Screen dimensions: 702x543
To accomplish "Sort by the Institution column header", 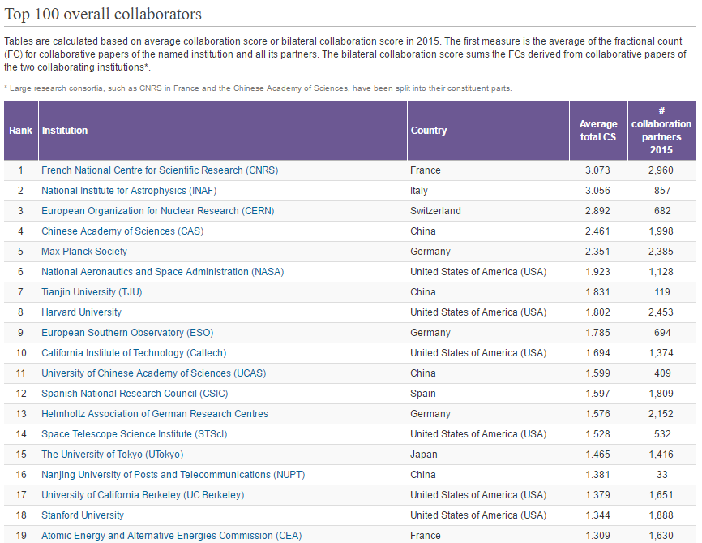I will pos(223,131).
